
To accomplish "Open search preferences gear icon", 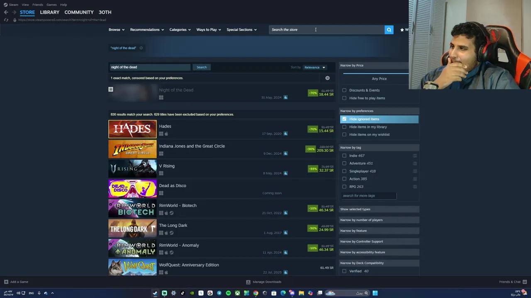I will click(327, 78).
